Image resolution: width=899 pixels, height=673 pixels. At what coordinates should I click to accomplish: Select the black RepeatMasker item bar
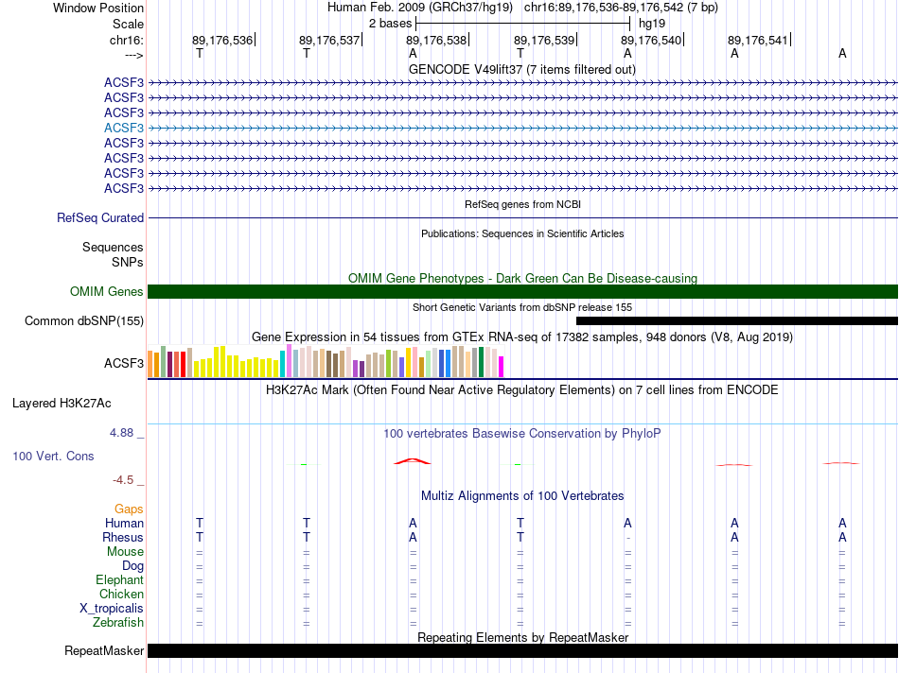tap(522, 650)
